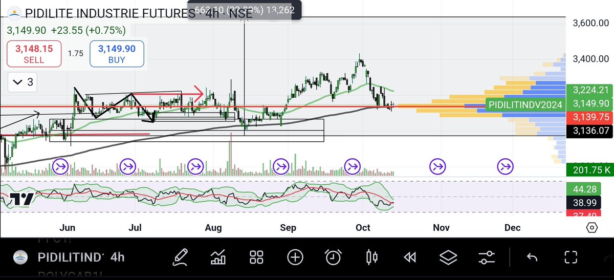
Task: Select the PIDILITINDV2024 price label
Action: [525, 104]
